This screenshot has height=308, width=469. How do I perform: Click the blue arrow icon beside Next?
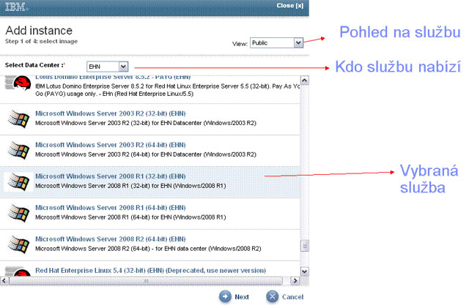tap(225, 296)
